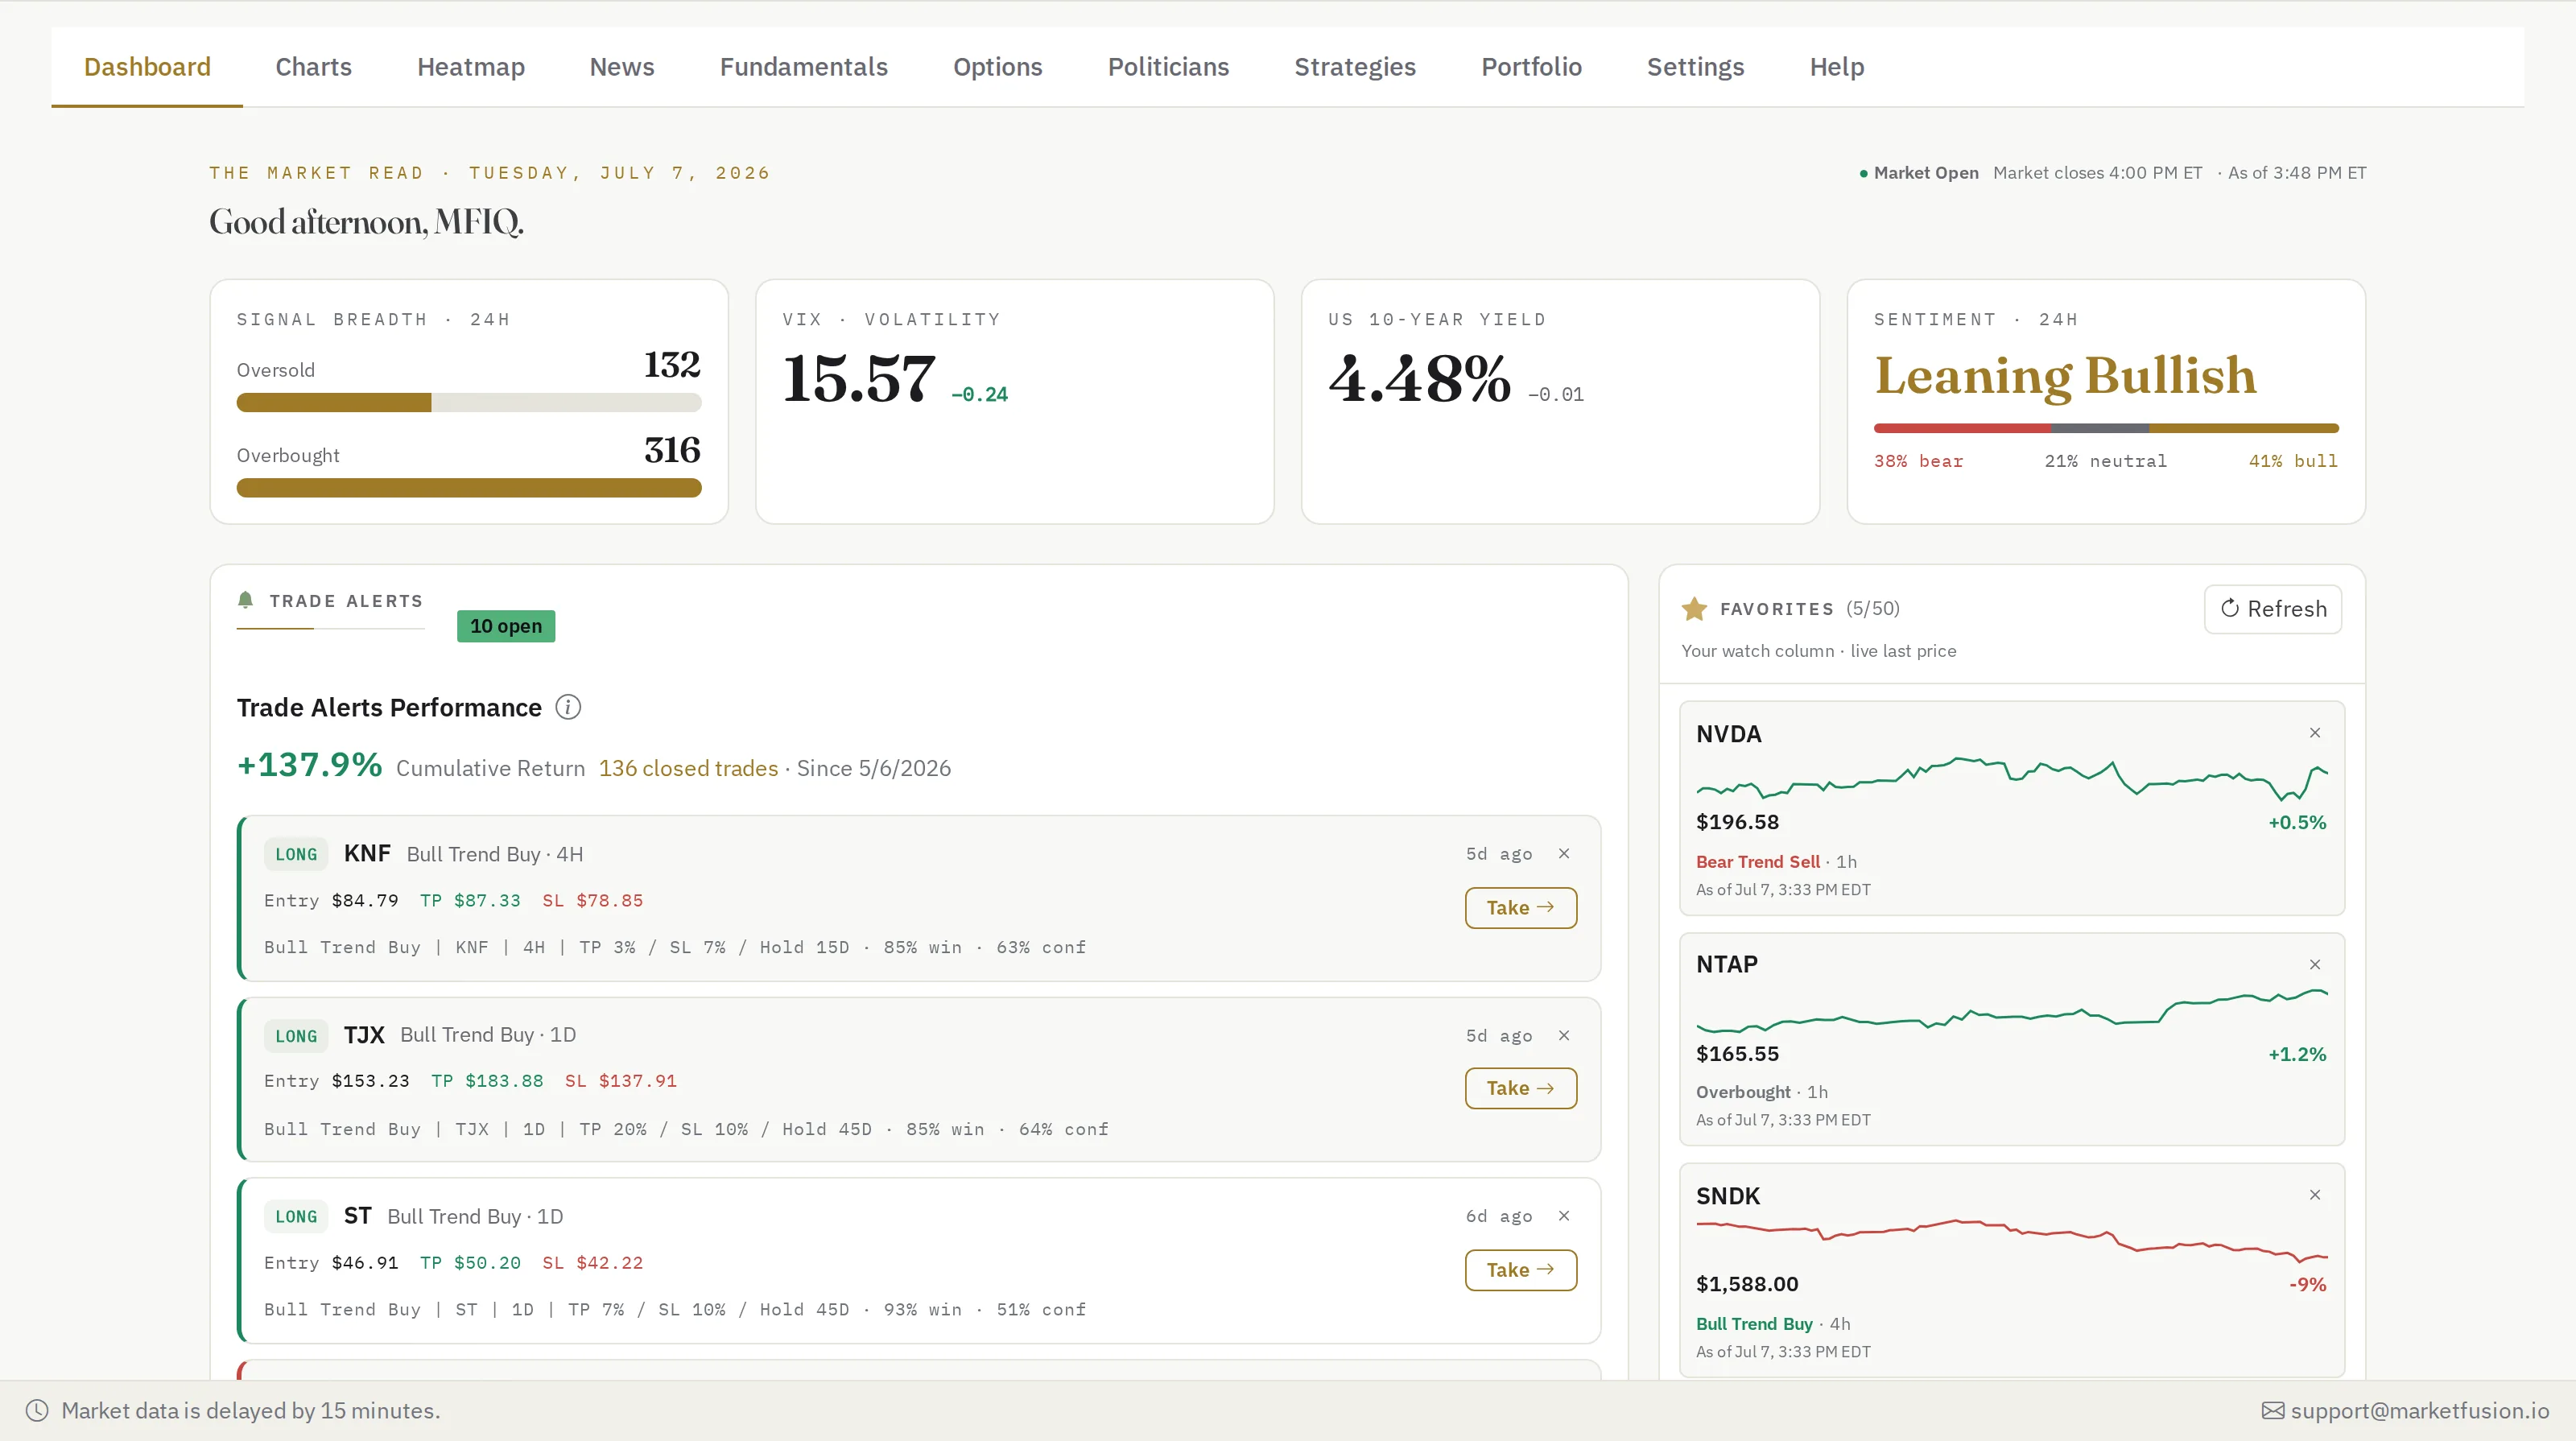Click the delayed data clock icon
Viewport: 2576px width, 1441px height.
(x=37, y=1411)
